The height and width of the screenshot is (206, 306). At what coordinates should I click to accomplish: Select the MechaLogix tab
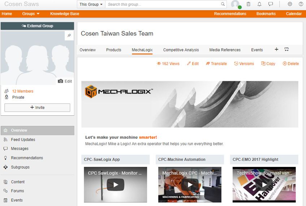142,50
